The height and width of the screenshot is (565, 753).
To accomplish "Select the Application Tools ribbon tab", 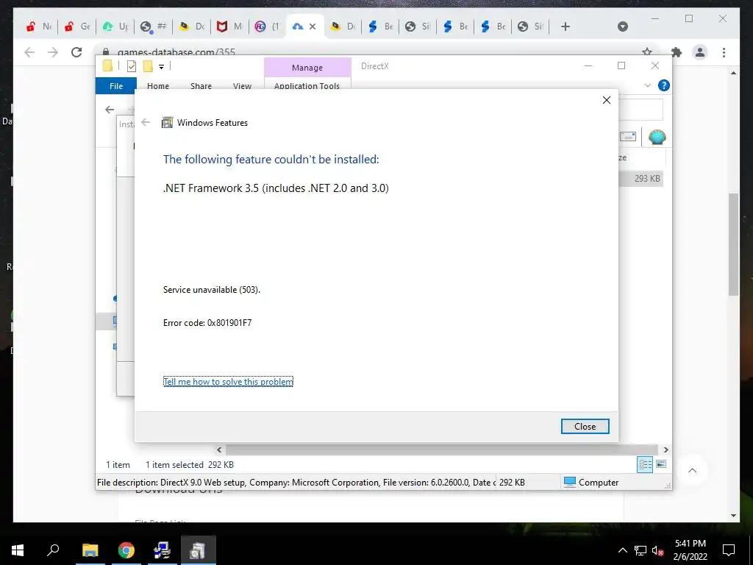I will [x=307, y=86].
